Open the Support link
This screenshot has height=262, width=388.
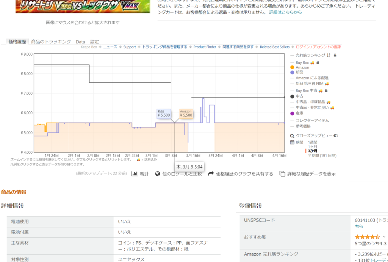click(x=130, y=47)
